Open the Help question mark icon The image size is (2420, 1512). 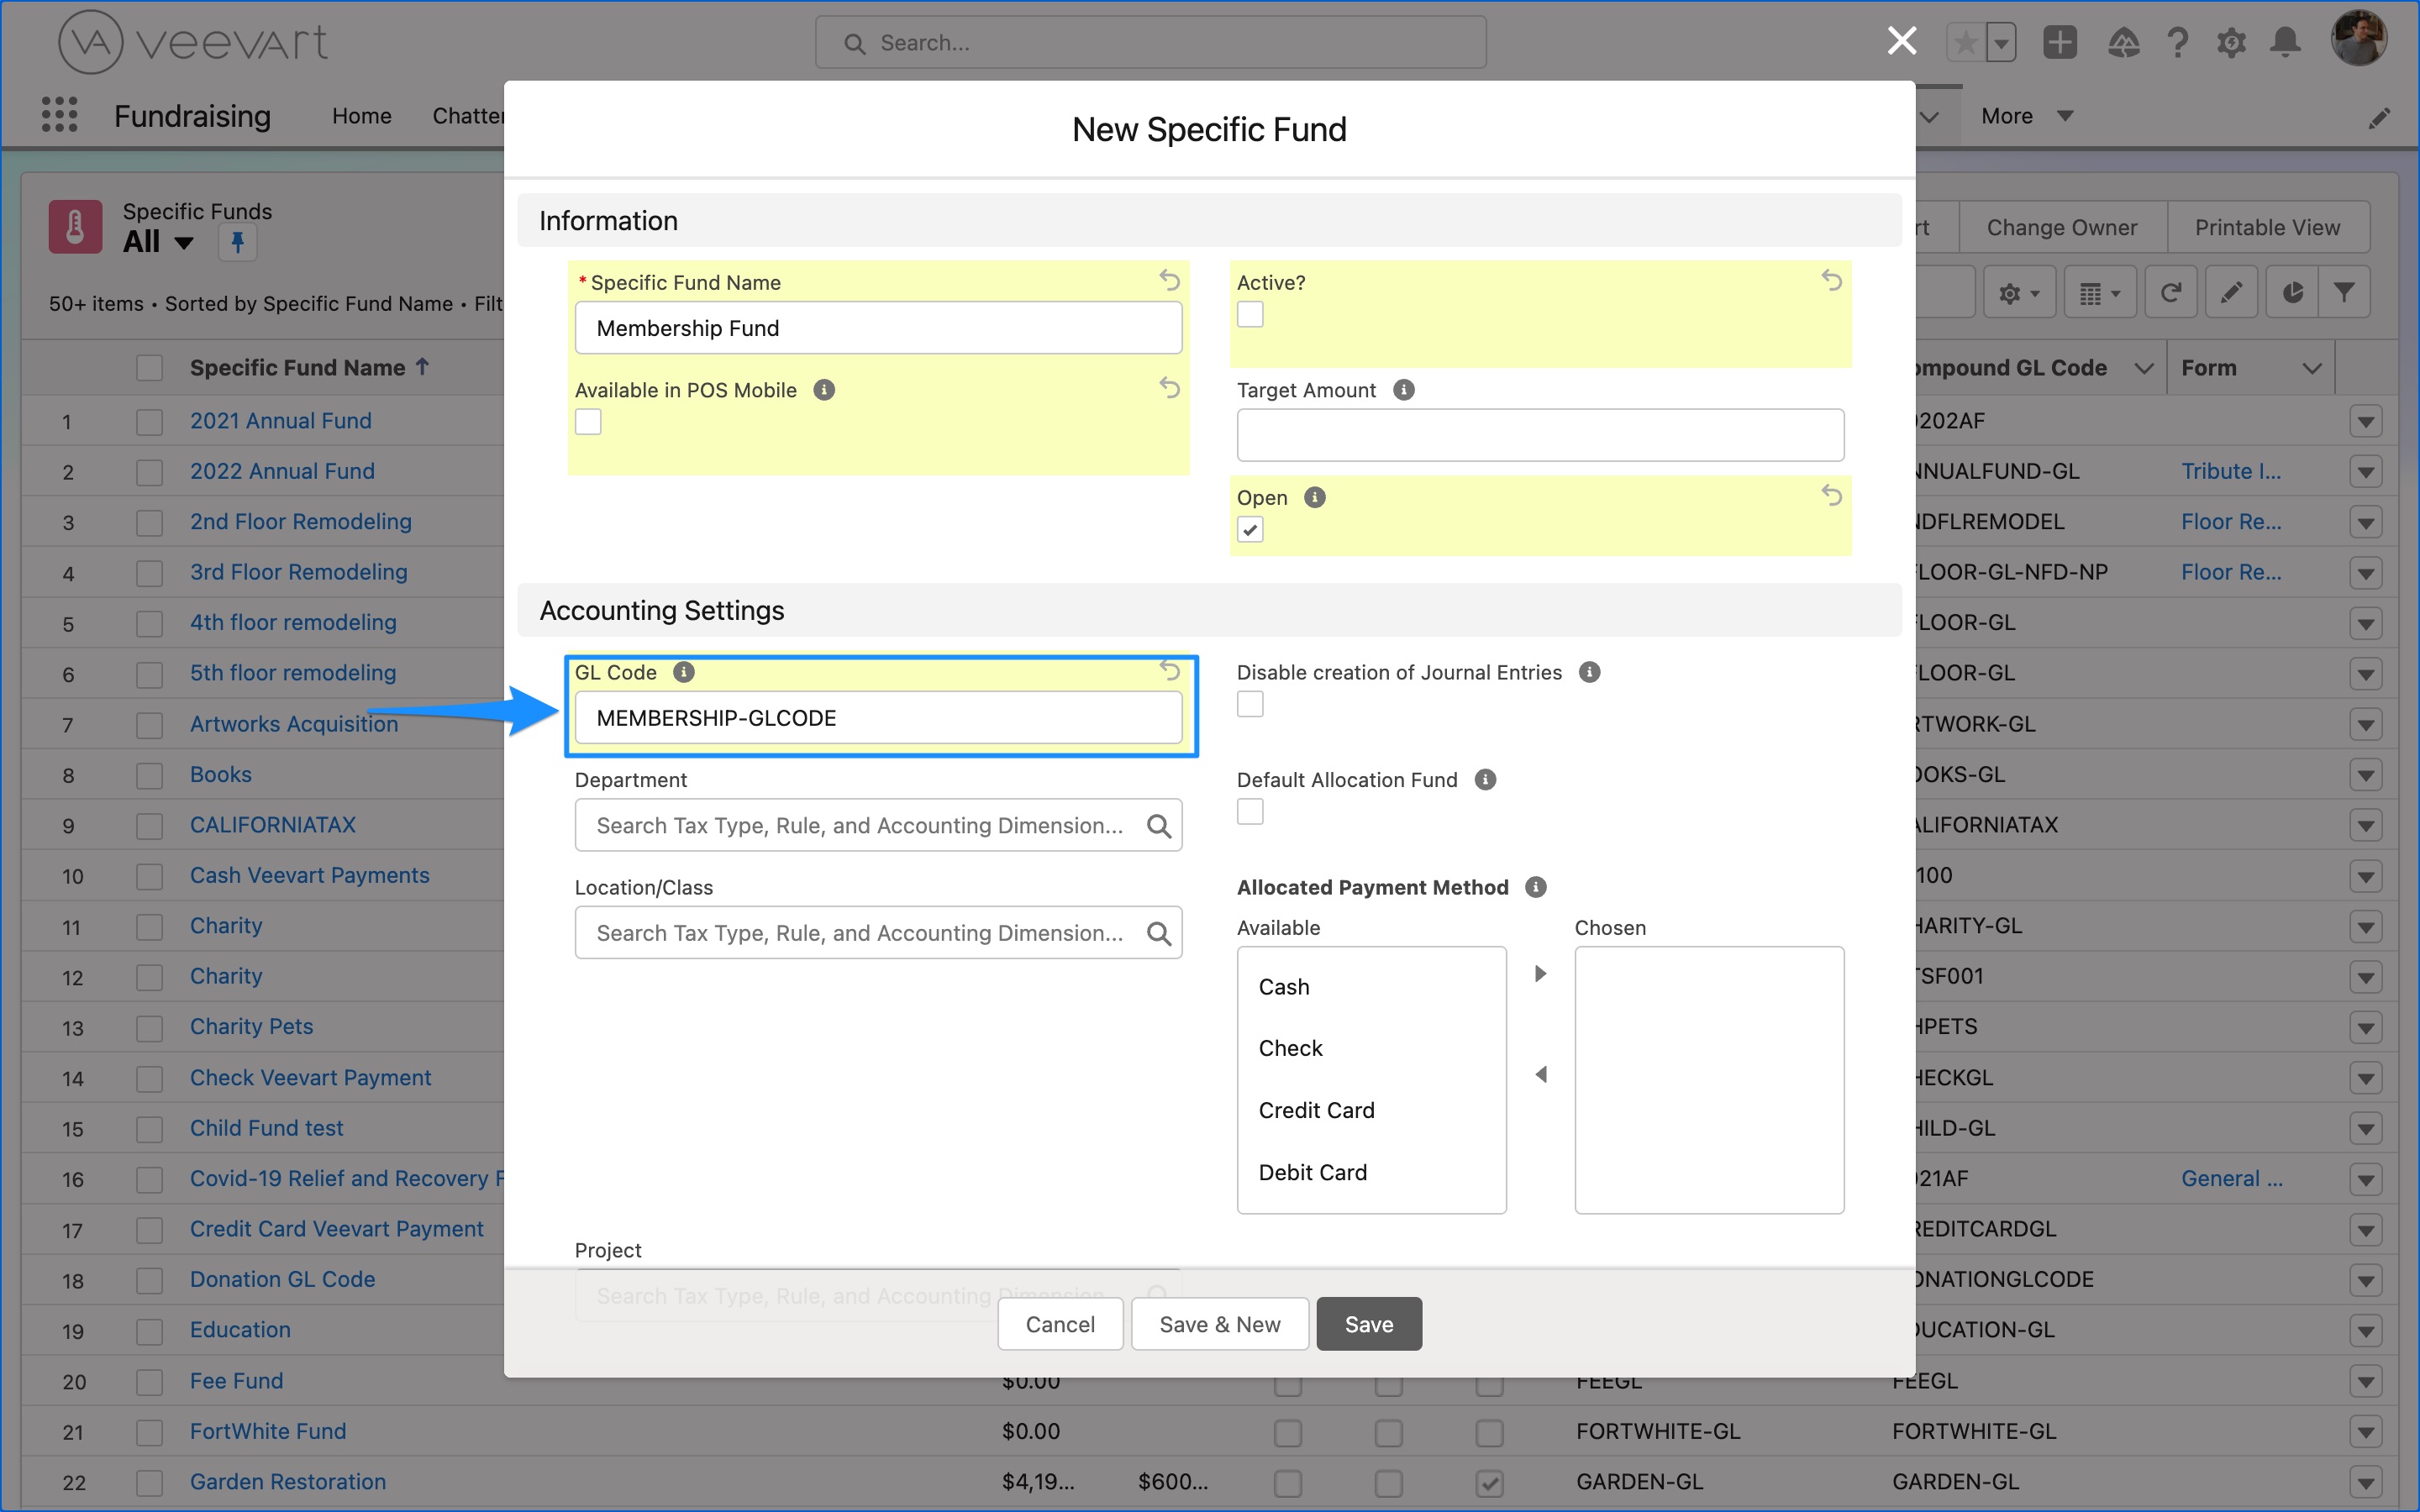coord(2179,42)
